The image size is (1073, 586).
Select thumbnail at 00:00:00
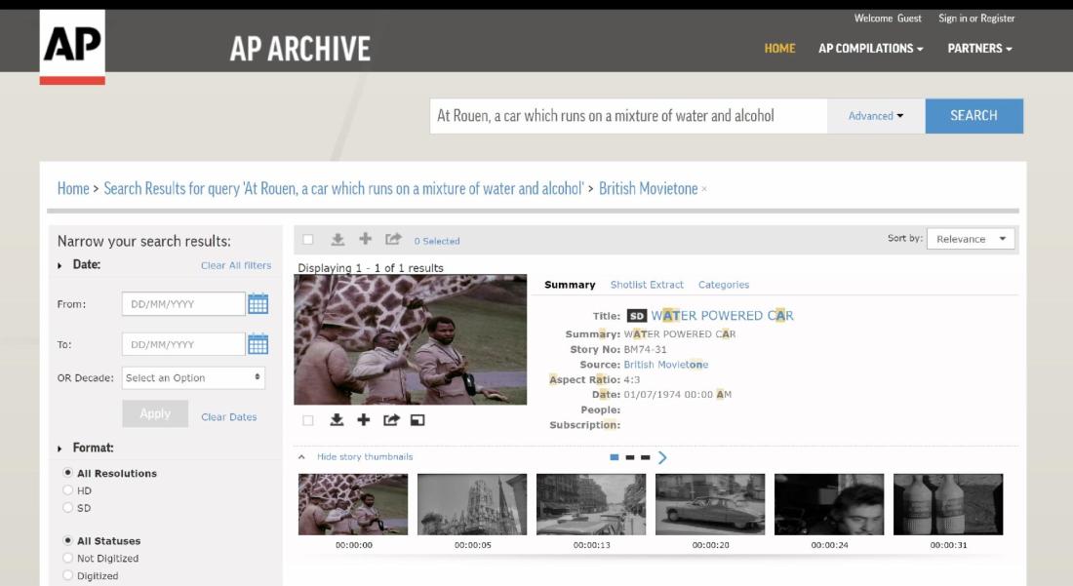(353, 504)
